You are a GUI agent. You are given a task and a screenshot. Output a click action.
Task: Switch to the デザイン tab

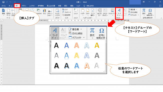point(24,6)
